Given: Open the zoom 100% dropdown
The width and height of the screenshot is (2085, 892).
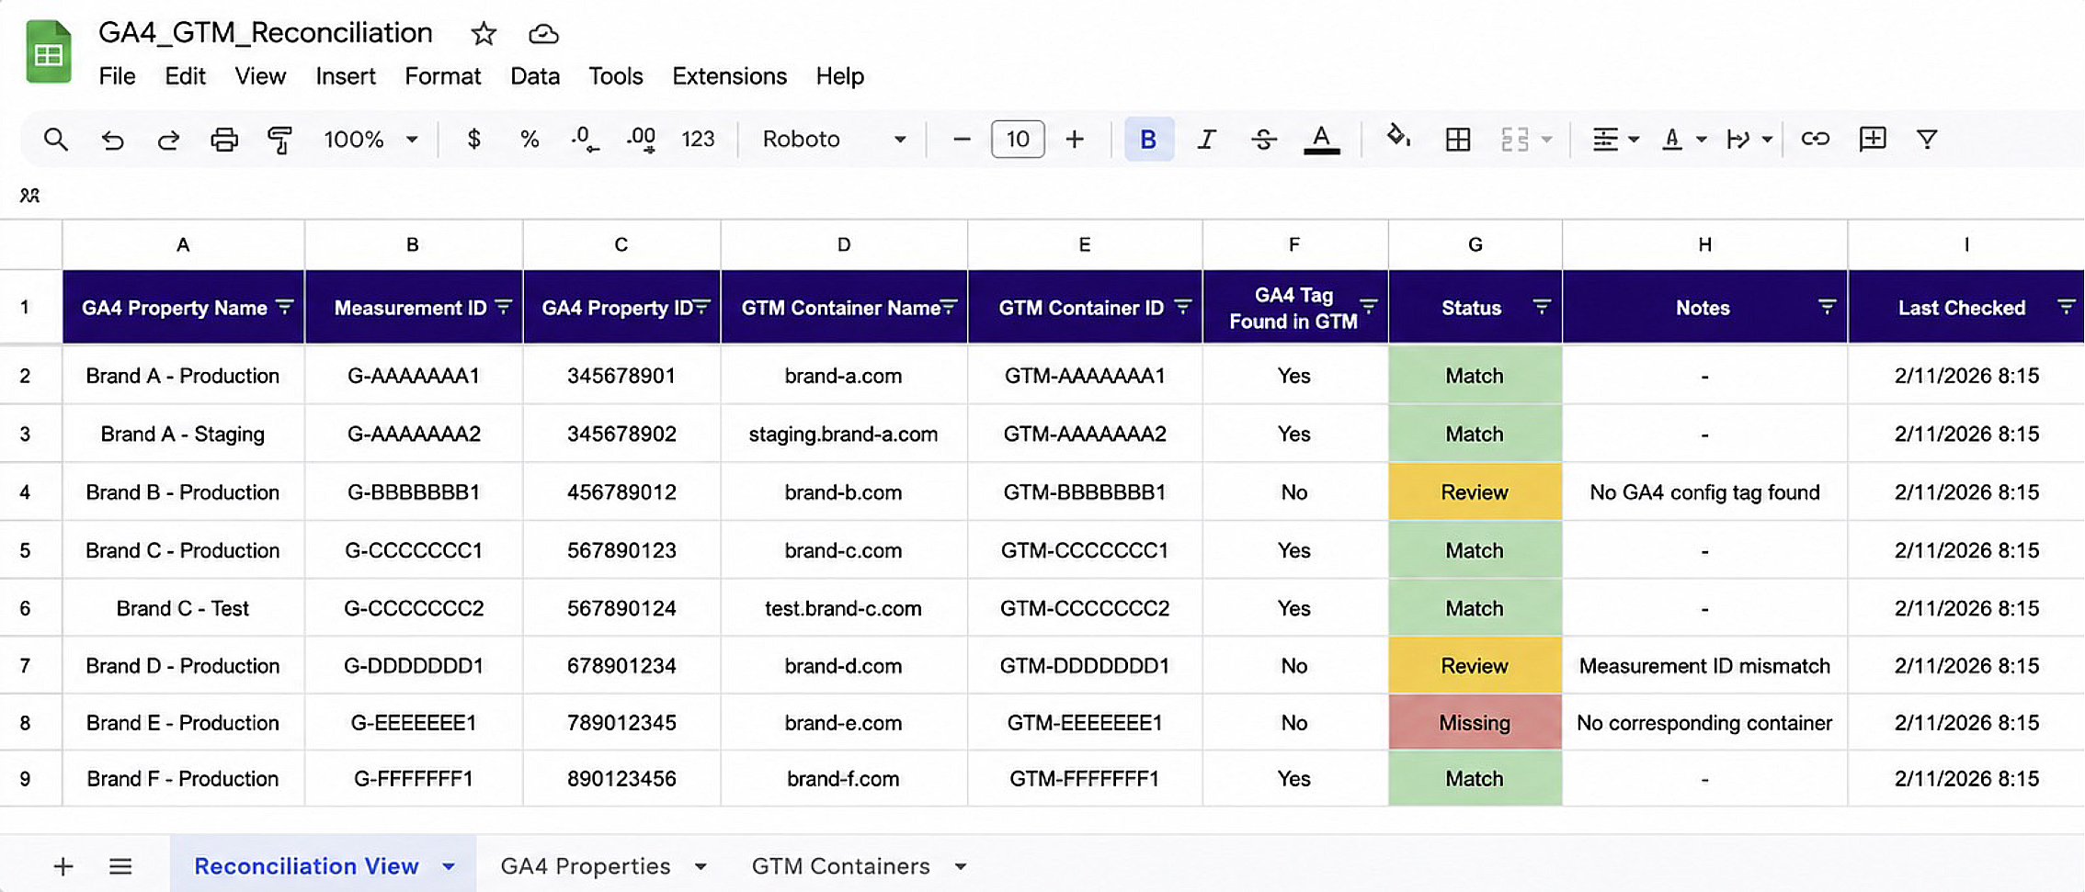Looking at the screenshot, I should click(x=370, y=139).
